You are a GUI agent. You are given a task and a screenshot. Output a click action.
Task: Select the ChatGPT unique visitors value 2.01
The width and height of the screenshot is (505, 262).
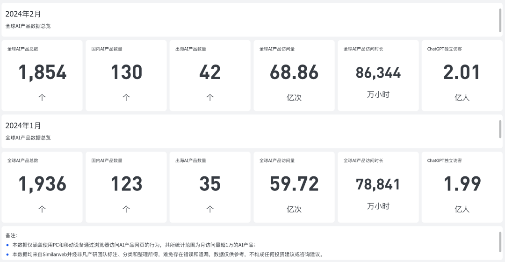point(462,72)
